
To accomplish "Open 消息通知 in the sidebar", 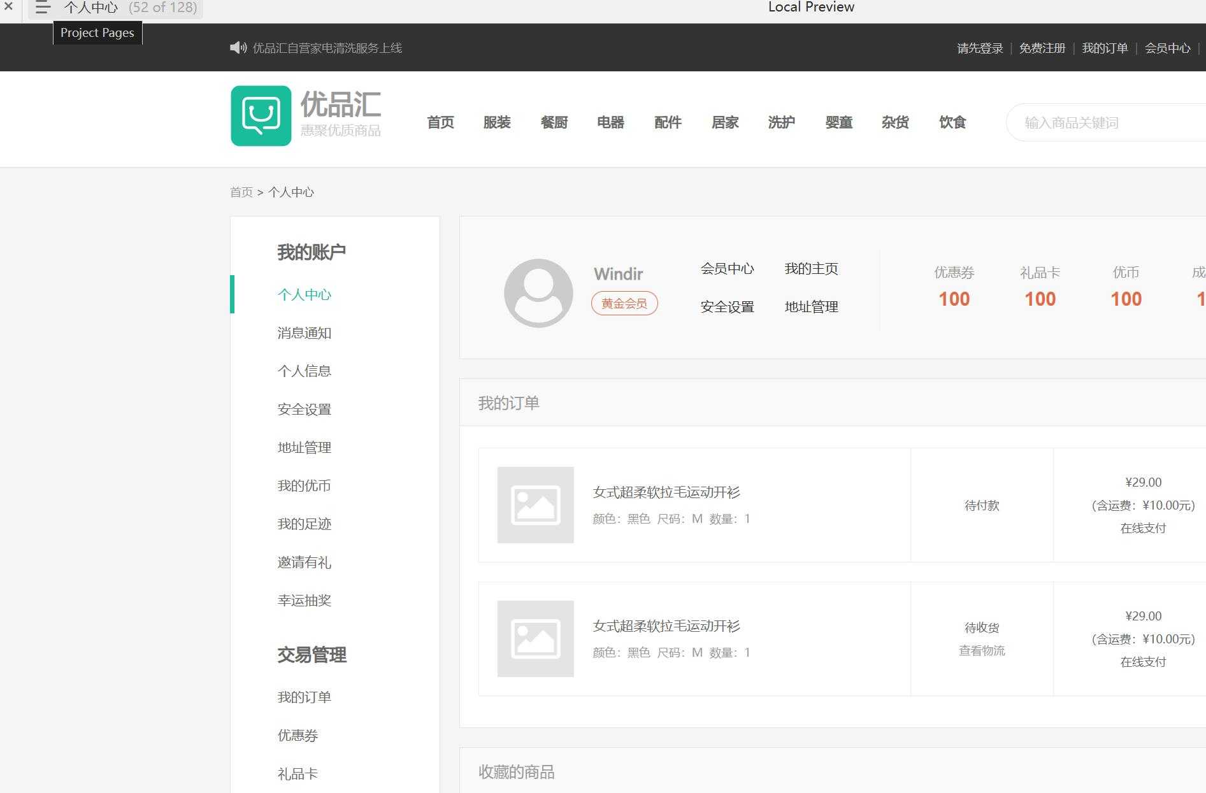I will click(305, 333).
